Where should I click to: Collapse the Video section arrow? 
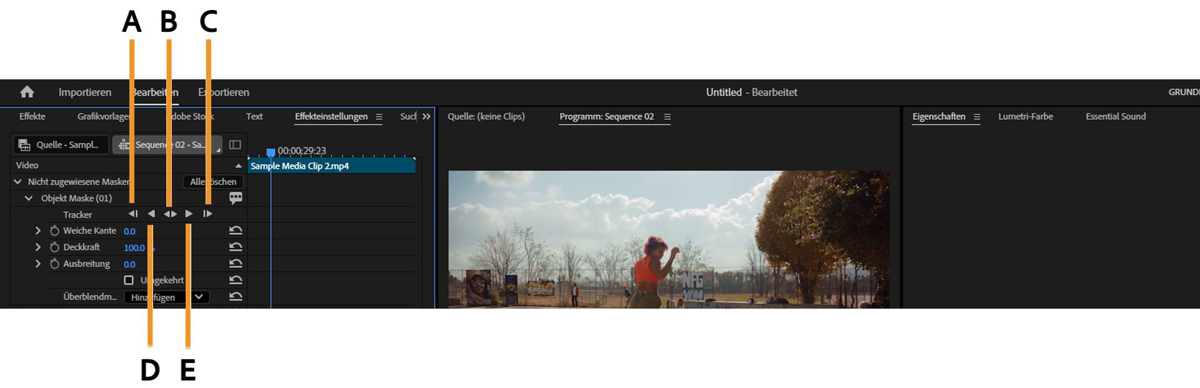(x=238, y=166)
